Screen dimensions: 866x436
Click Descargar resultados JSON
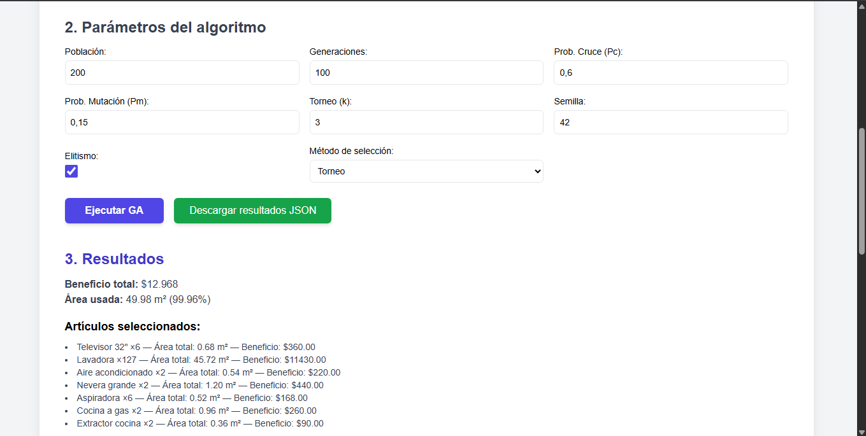pyautogui.click(x=252, y=211)
